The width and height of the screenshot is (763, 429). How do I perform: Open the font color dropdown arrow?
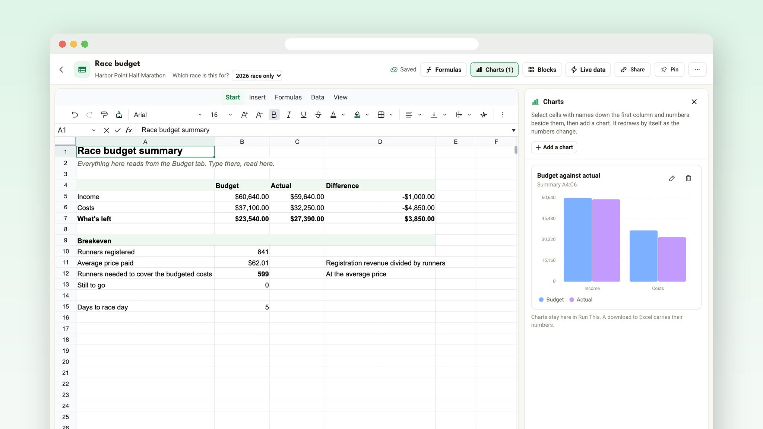(343, 115)
